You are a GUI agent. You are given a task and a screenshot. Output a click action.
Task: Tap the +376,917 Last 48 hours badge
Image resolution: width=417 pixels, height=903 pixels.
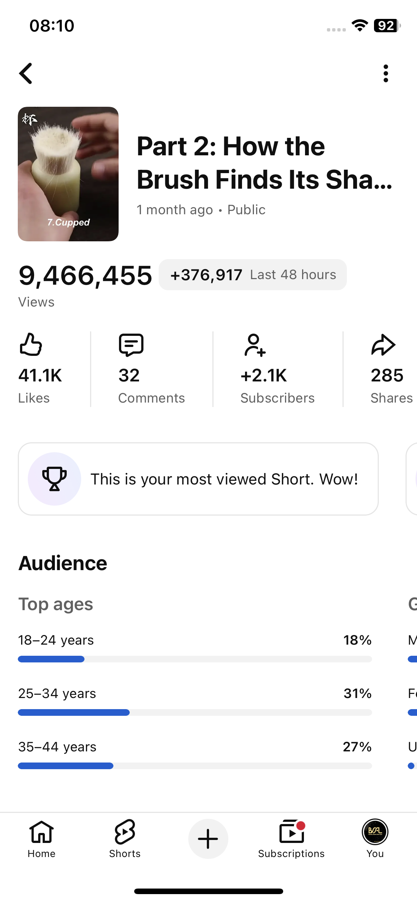[x=253, y=275]
